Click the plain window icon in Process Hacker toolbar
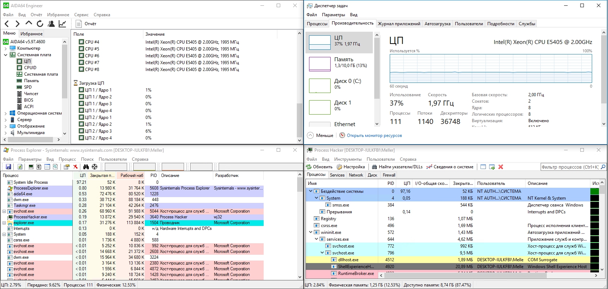608x289 pixels. coord(483,167)
